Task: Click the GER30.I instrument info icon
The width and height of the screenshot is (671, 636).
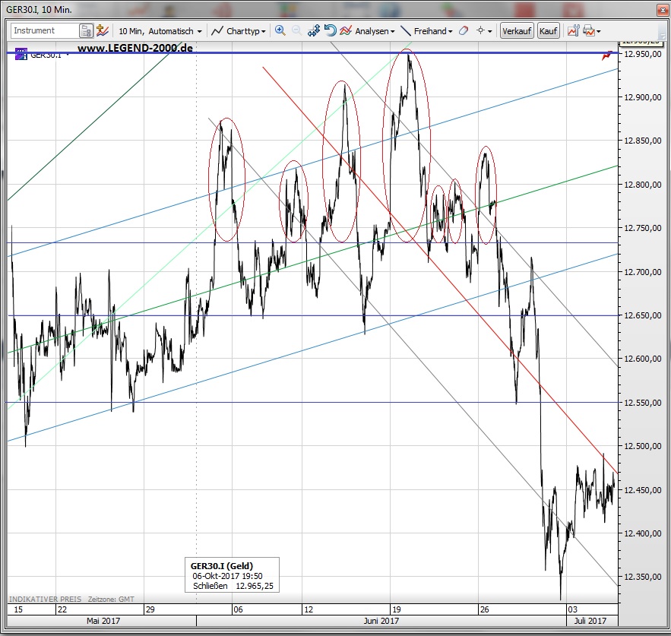Action: (20, 54)
